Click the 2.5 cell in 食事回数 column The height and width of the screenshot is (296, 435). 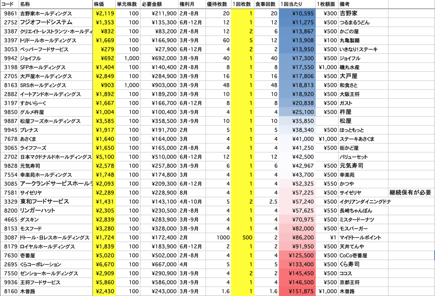pyautogui.click(x=266, y=201)
